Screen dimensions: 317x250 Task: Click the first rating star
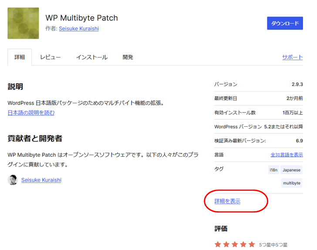point(218,245)
